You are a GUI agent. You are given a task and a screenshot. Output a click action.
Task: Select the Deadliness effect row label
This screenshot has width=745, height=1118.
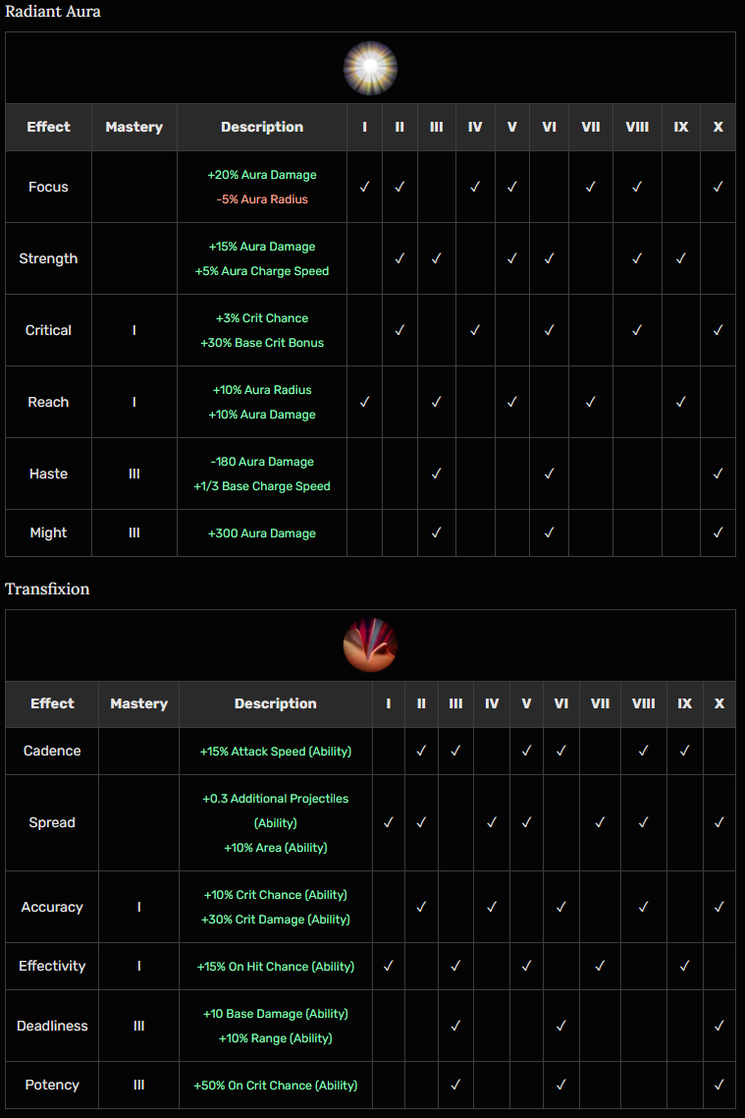click(x=52, y=1026)
